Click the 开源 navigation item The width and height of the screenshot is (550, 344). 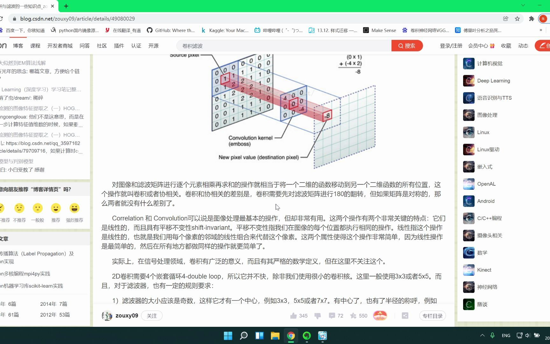coord(153,46)
